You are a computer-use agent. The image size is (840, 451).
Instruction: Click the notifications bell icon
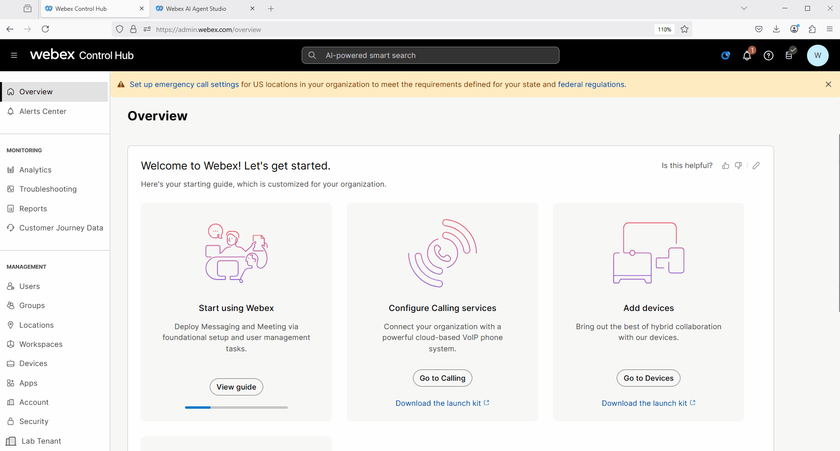(747, 56)
